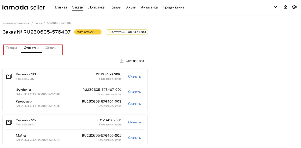Screen dimensions: 301x148
Task: Switch to the Товары tab
Action: point(11,48)
